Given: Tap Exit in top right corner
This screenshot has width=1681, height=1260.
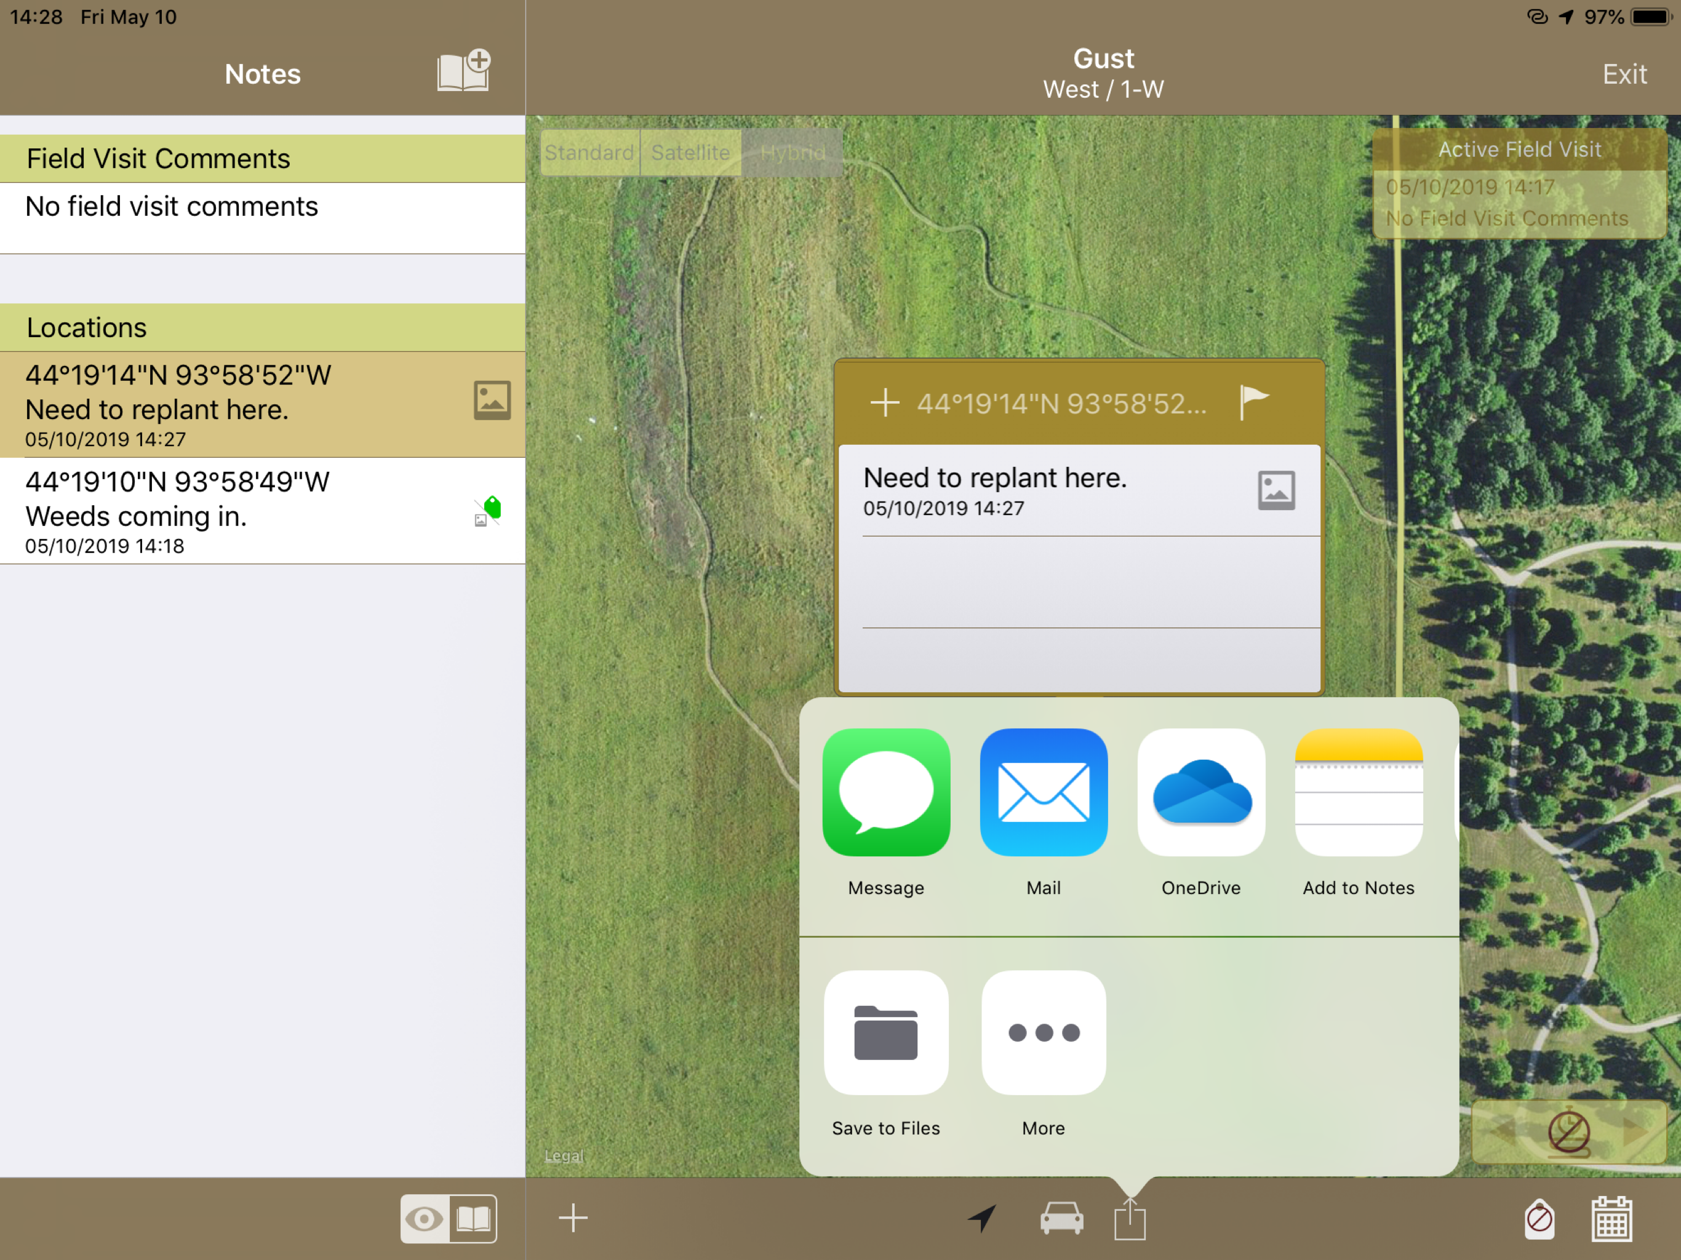Looking at the screenshot, I should [x=1625, y=74].
